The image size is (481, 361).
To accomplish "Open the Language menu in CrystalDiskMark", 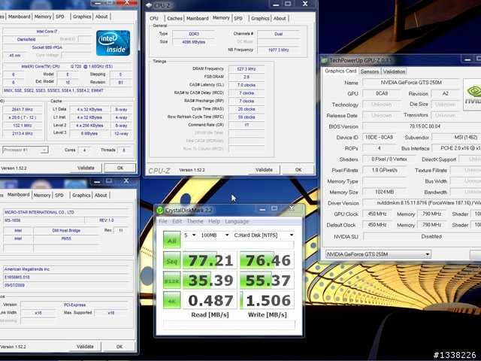I will [237, 221].
